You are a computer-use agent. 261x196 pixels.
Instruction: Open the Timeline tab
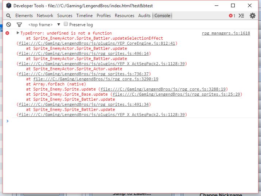[x=85, y=16]
